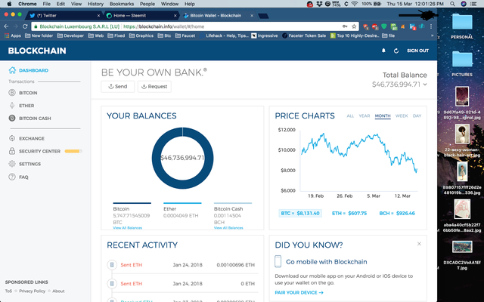The image size is (484, 302).
Task: Click the balances donut chart
Action: click(x=182, y=158)
